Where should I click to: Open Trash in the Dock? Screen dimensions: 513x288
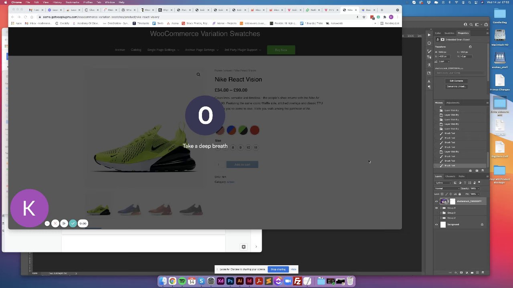(x=350, y=282)
